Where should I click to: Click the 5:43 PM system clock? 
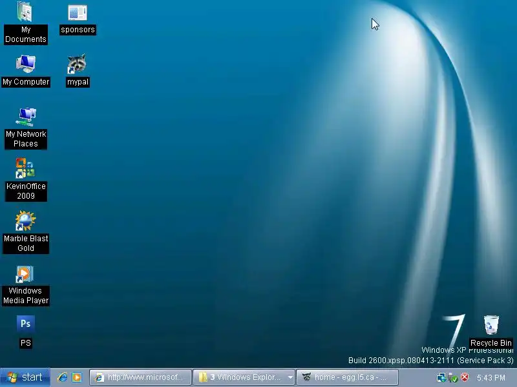pos(491,377)
